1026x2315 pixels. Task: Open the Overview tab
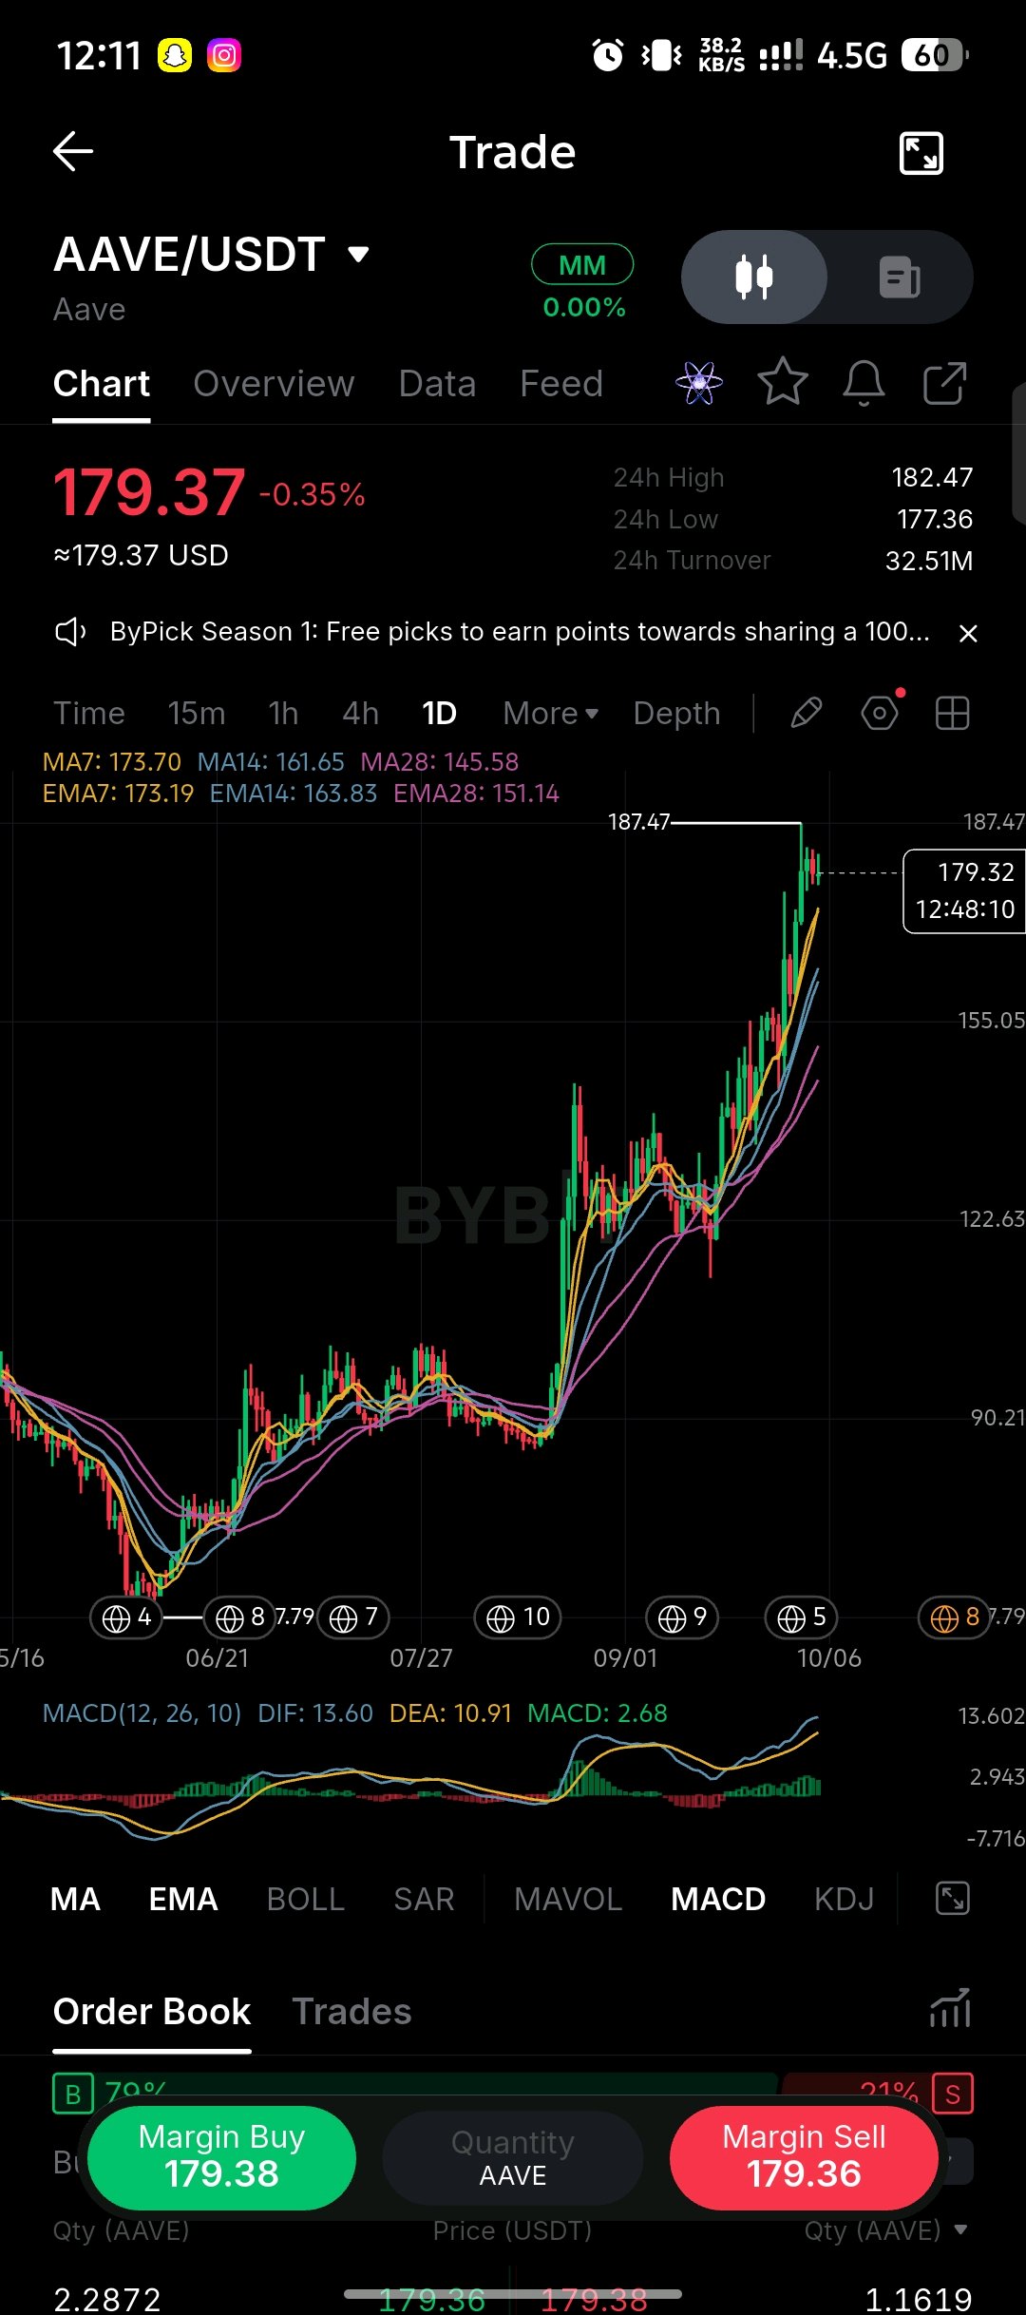[274, 384]
